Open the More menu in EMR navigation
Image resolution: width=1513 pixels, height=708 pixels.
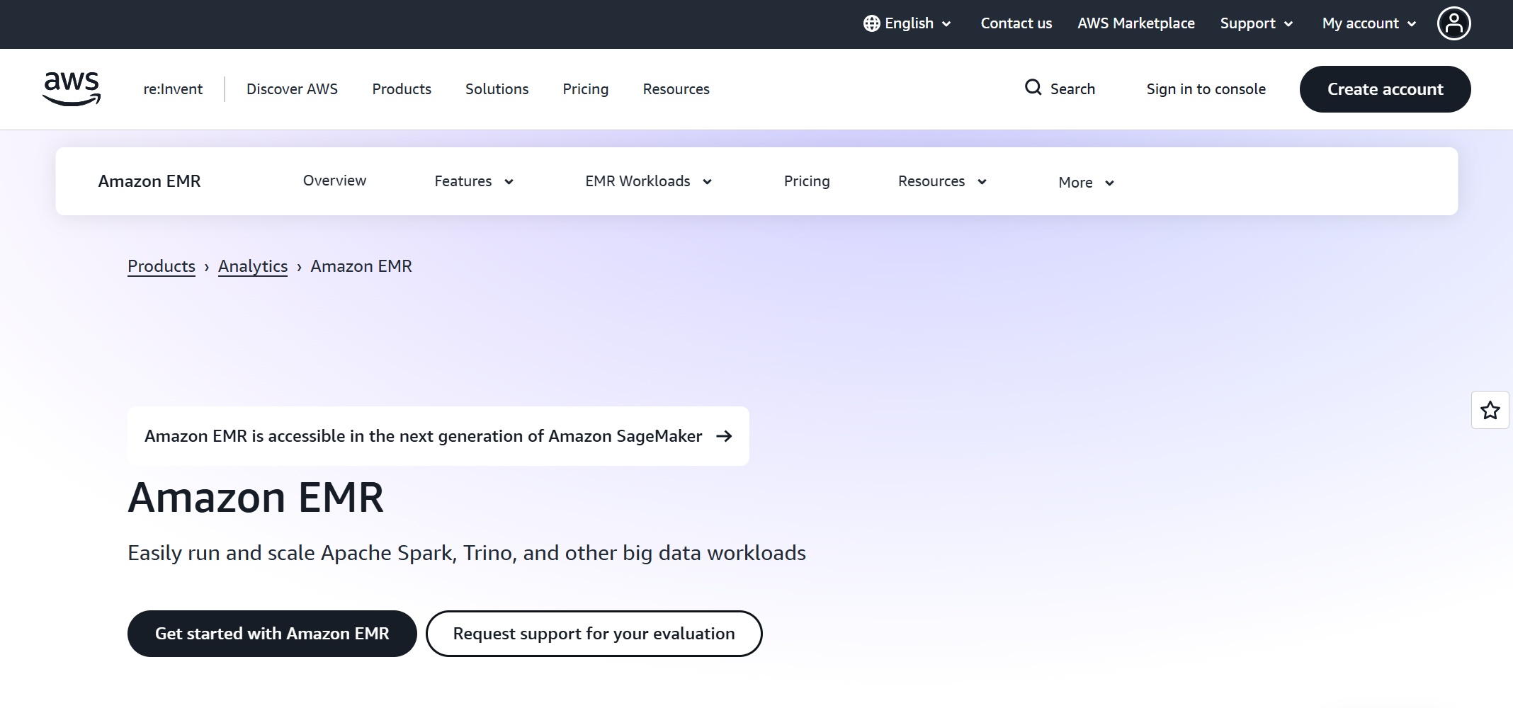click(1084, 182)
